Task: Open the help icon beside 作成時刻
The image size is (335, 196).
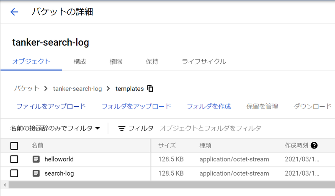Action: (314, 146)
